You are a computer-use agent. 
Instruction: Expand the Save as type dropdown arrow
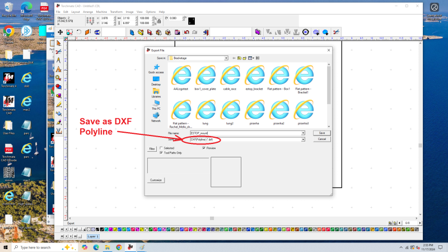(303, 139)
